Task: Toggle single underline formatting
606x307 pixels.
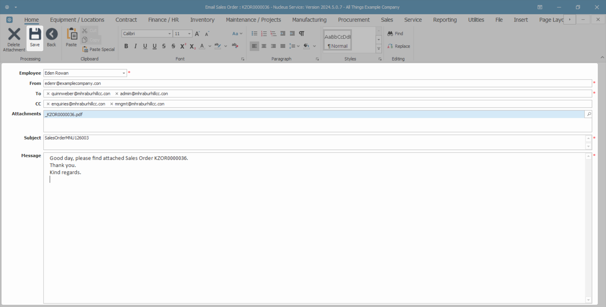Action: [145, 46]
